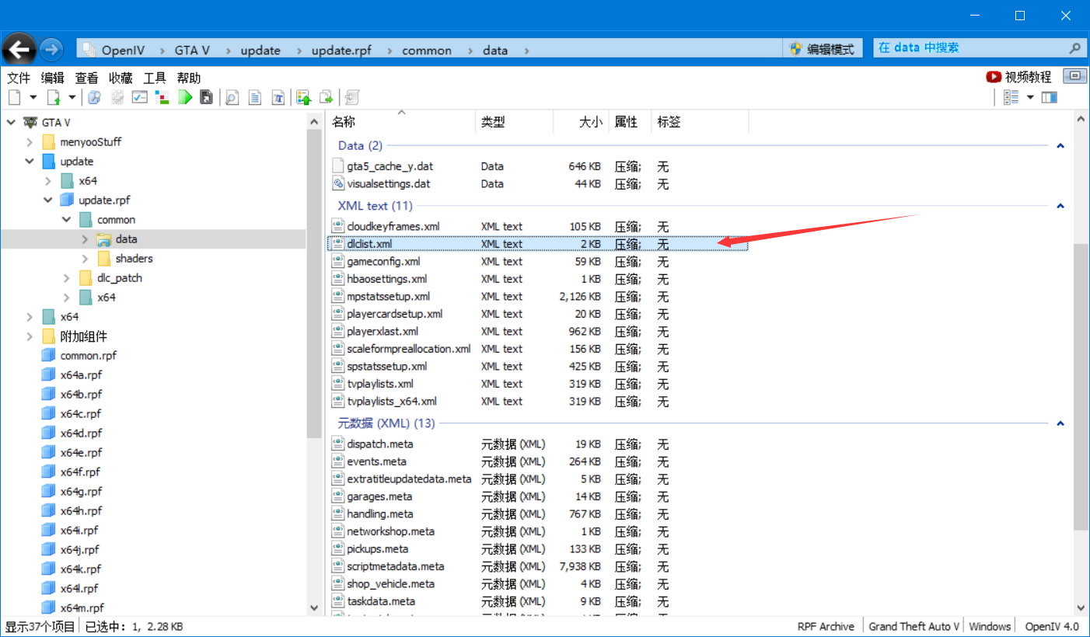Collapse the GTA V root tree node
This screenshot has width=1090, height=637.
pyautogui.click(x=11, y=122)
